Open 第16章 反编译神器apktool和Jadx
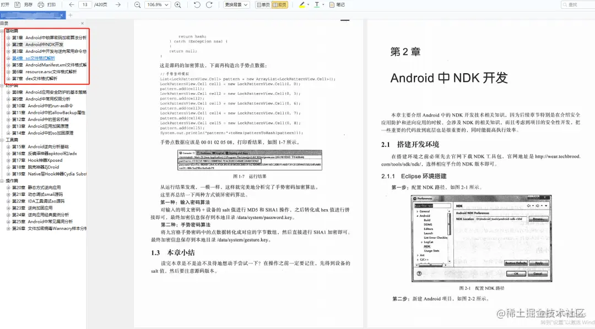 (45, 153)
